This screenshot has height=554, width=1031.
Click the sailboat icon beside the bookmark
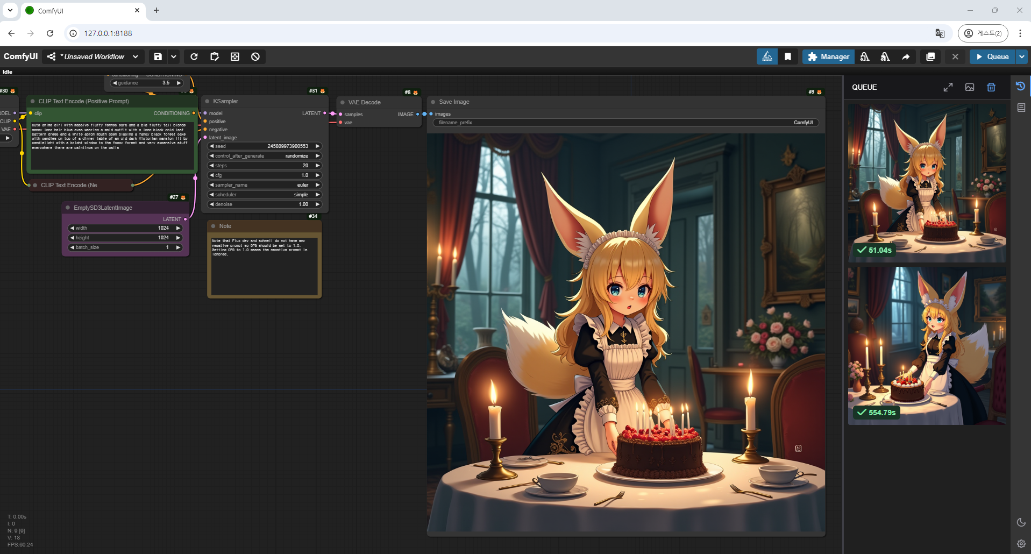[767, 56]
